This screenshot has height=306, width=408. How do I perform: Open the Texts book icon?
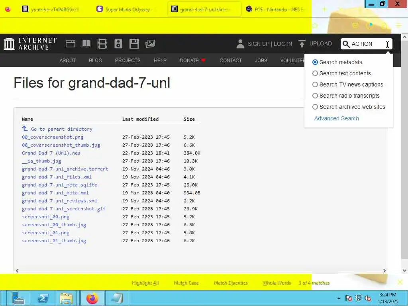pyautogui.click(x=86, y=44)
